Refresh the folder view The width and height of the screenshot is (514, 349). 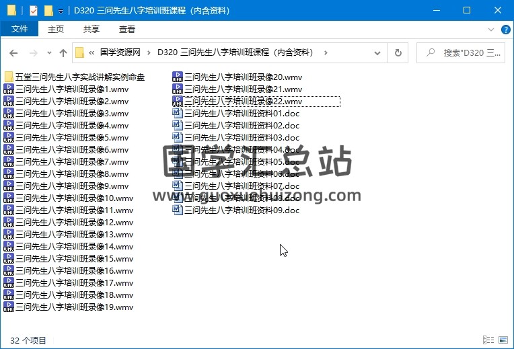tap(398, 52)
